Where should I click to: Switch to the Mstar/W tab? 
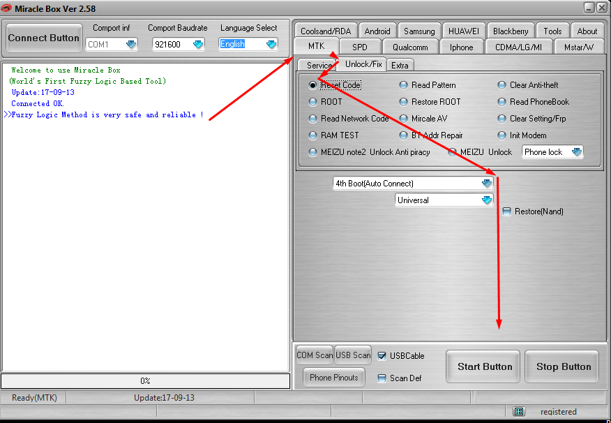(x=579, y=47)
